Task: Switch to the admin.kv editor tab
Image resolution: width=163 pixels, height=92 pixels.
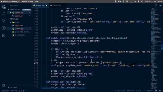Action: click(57, 5)
